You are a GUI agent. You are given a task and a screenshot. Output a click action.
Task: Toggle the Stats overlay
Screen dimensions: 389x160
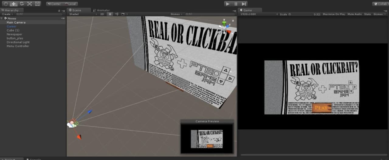tap(367, 14)
